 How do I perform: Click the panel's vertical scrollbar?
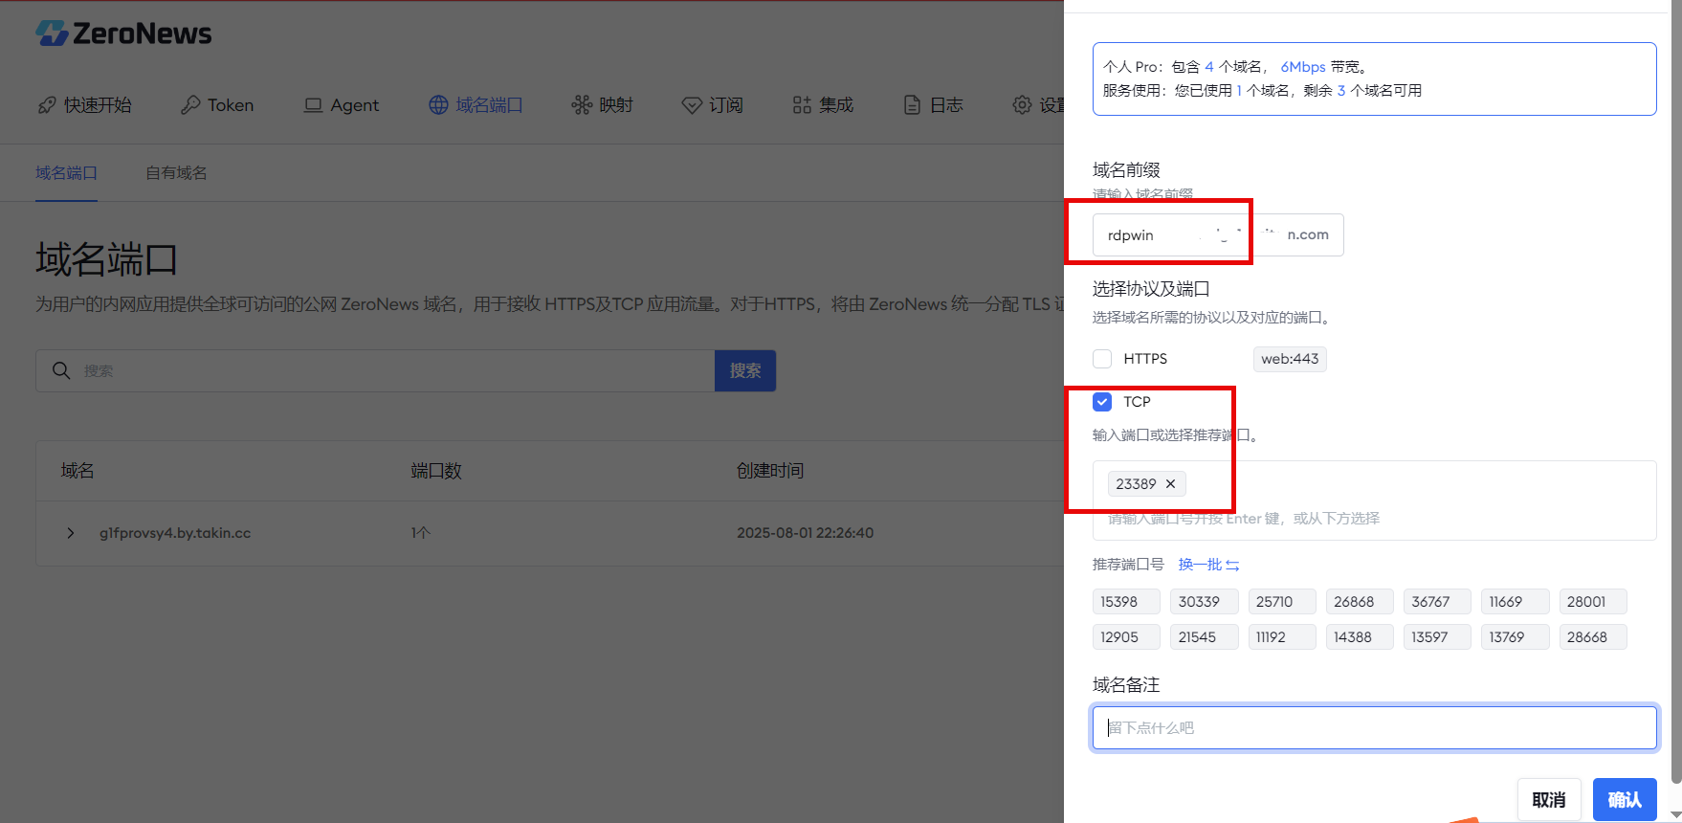(1674, 392)
